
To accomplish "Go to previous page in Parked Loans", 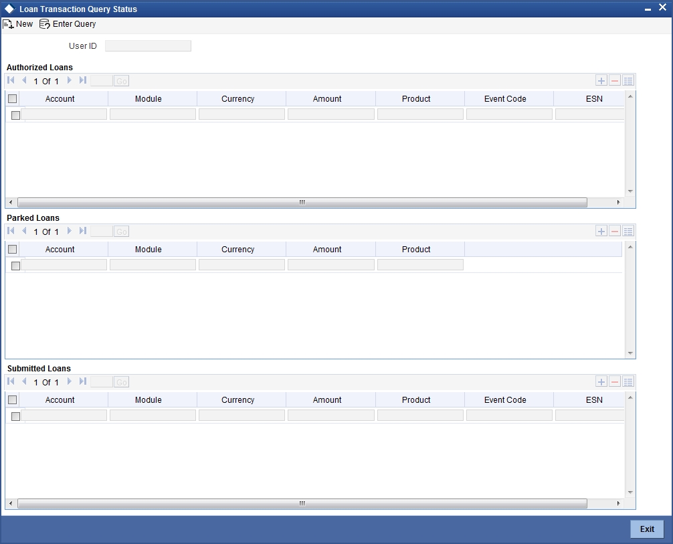I will [x=25, y=231].
